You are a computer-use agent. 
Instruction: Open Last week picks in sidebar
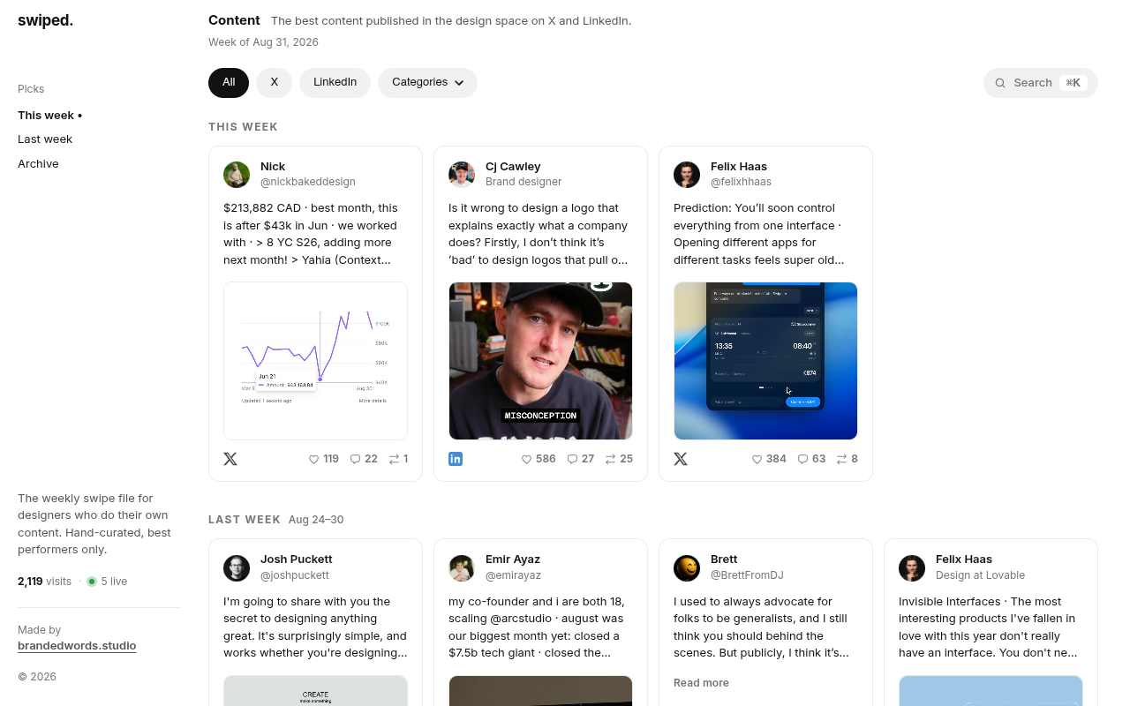click(x=45, y=139)
